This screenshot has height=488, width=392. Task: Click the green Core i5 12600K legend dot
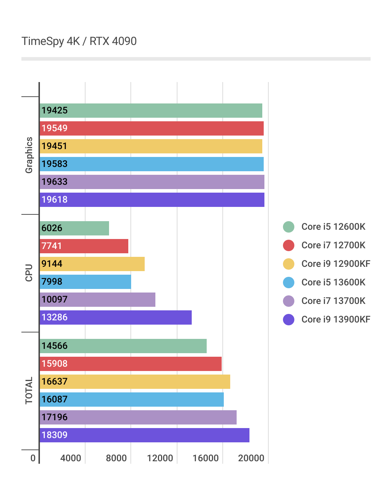pyautogui.click(x=289, y=227)
